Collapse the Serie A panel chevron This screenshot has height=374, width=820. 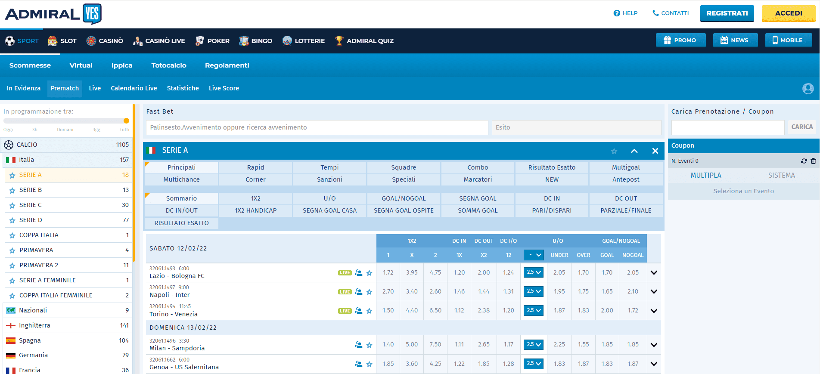[634, 151]
